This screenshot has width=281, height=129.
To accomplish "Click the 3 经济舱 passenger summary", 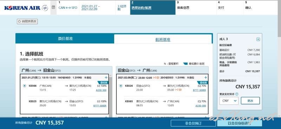I will click(x=122, y=8).
